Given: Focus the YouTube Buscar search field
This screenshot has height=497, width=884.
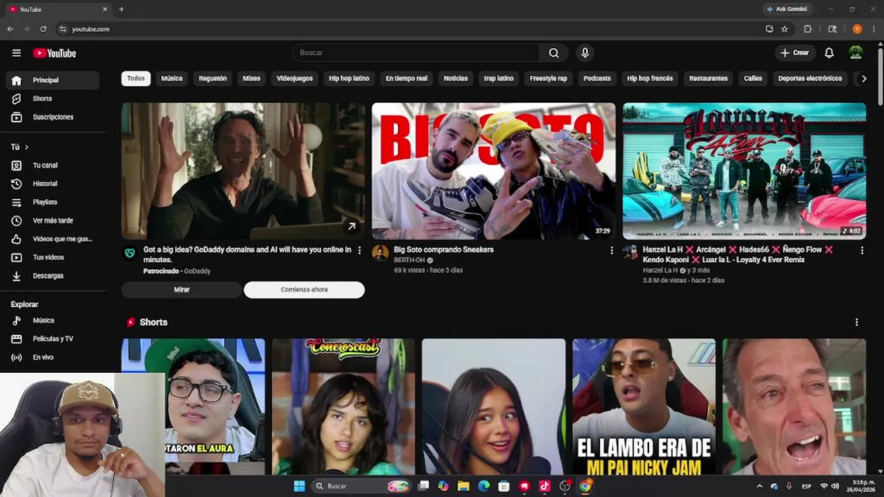Looking at the screenshot, I should pos(416,52).
